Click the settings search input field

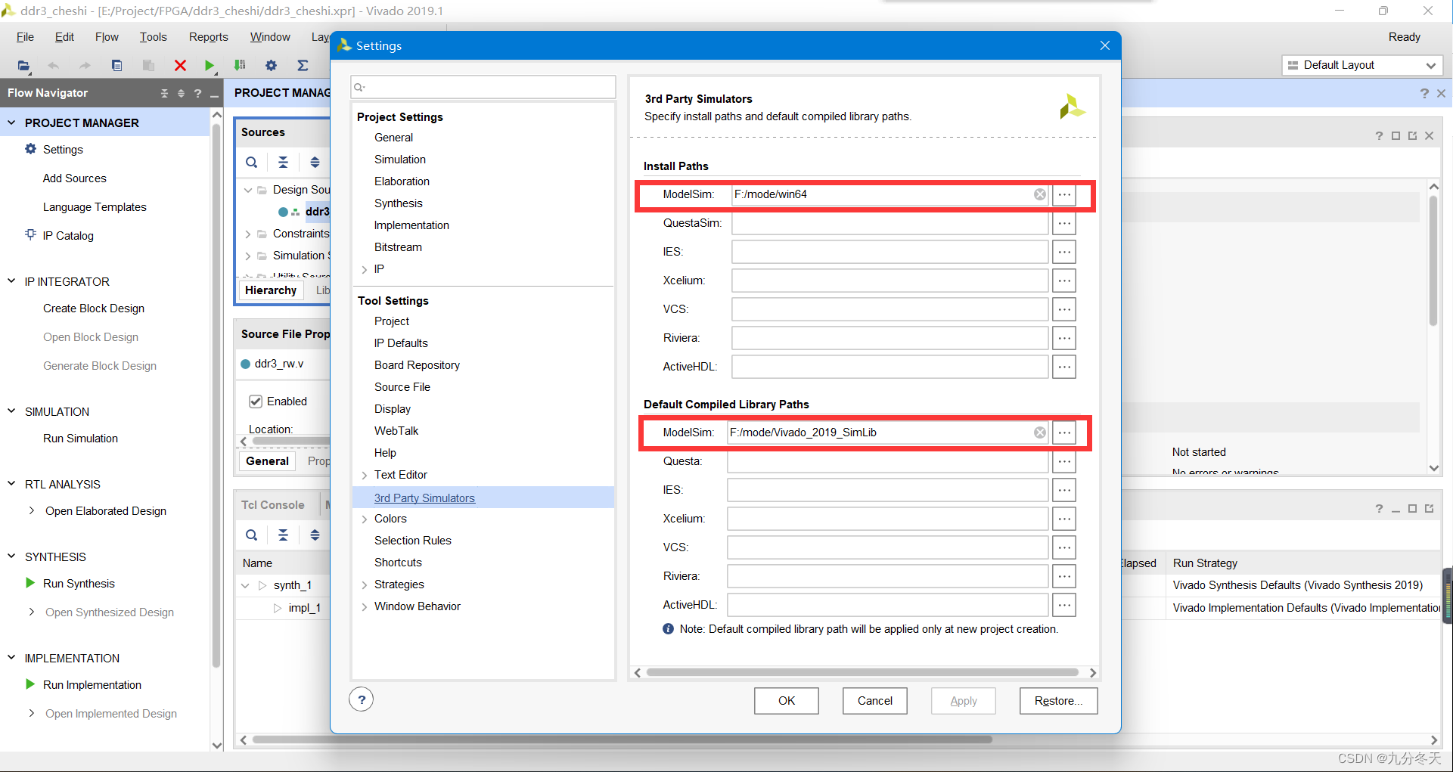483,87
